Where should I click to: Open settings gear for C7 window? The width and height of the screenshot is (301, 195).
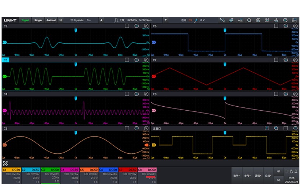click(286, 60)
